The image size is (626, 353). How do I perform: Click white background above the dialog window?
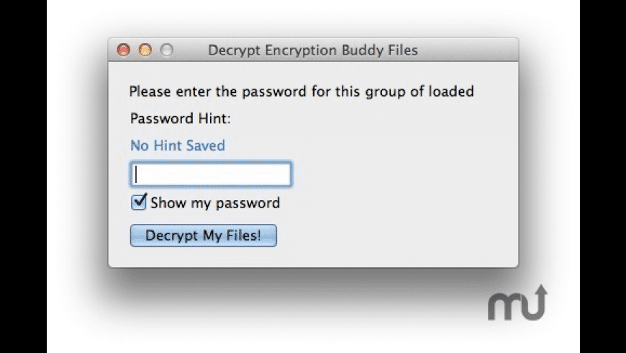(x=313, y=18)
